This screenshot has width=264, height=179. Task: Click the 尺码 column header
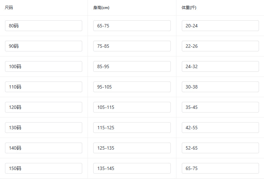point(9,8)
